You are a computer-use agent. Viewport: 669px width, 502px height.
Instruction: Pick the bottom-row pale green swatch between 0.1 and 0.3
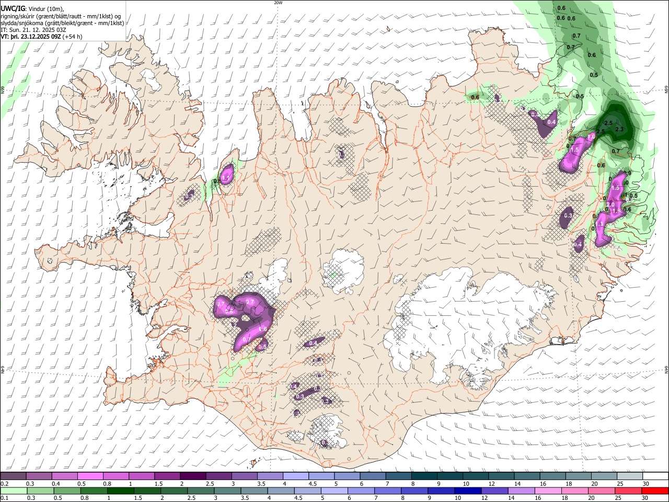pos(14,490)
